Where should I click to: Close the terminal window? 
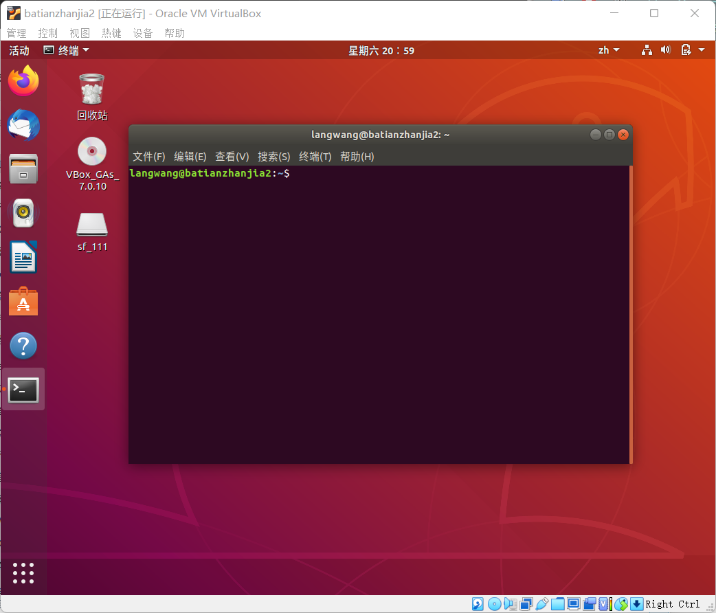[x=623, y=134]
